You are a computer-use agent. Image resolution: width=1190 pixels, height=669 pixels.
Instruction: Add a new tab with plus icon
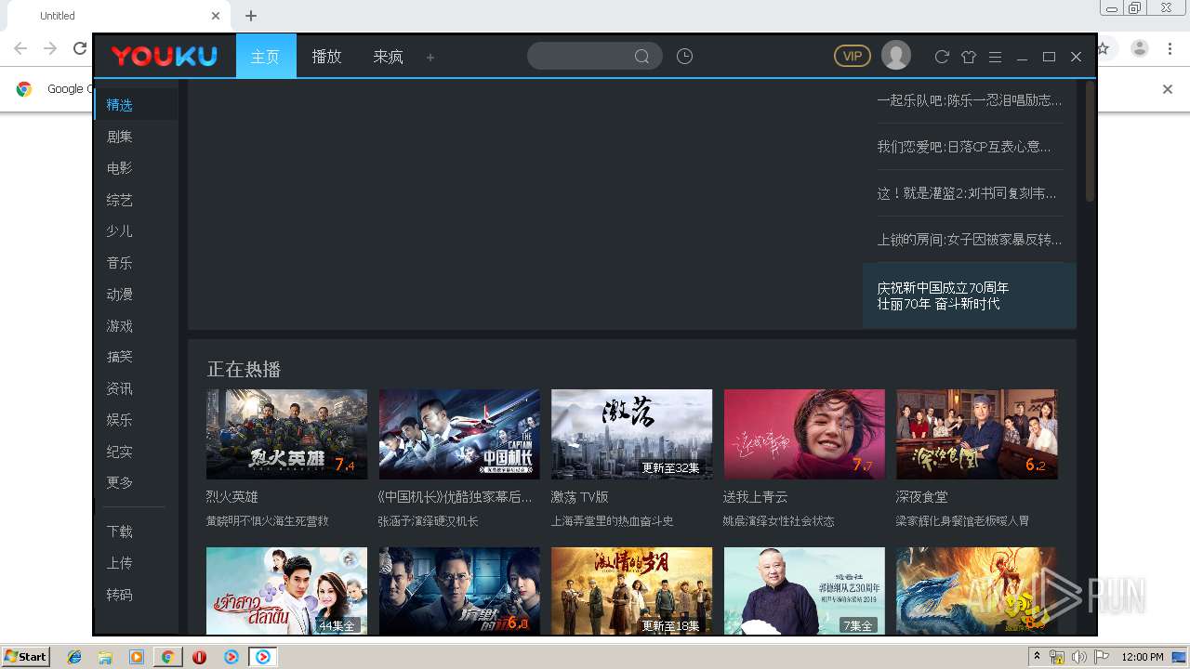(430, 58)
